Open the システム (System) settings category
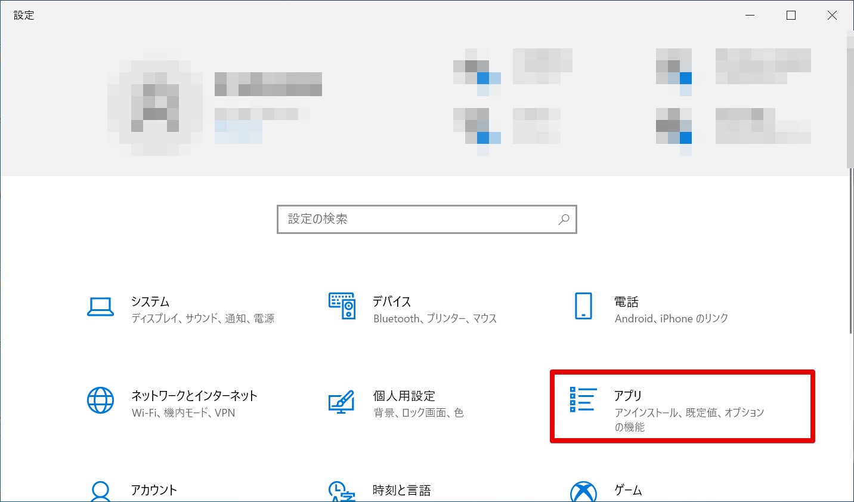The height and width of the screenshot is (502, 854). 150,301
